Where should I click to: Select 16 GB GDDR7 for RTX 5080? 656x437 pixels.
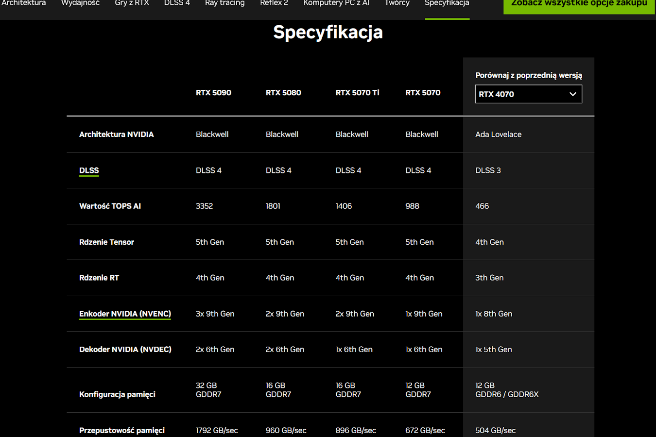click(x=278, y=390)
